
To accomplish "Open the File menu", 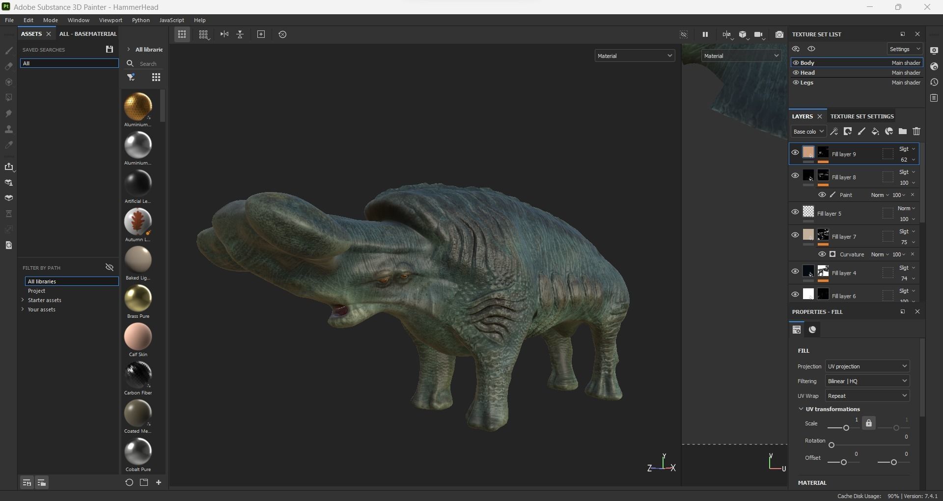I will coord(9,20).
